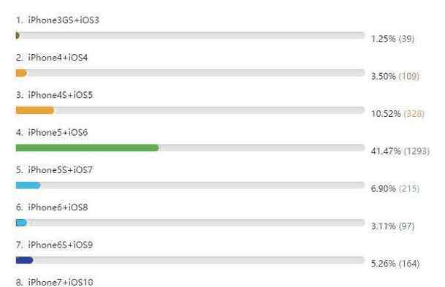445x287 pixels.
Task: Click the 1.25% (39) result text
Action: click(x=392, y=39)
